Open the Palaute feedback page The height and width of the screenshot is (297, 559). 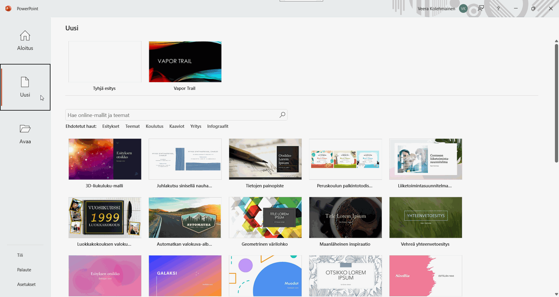coord(24,270)
